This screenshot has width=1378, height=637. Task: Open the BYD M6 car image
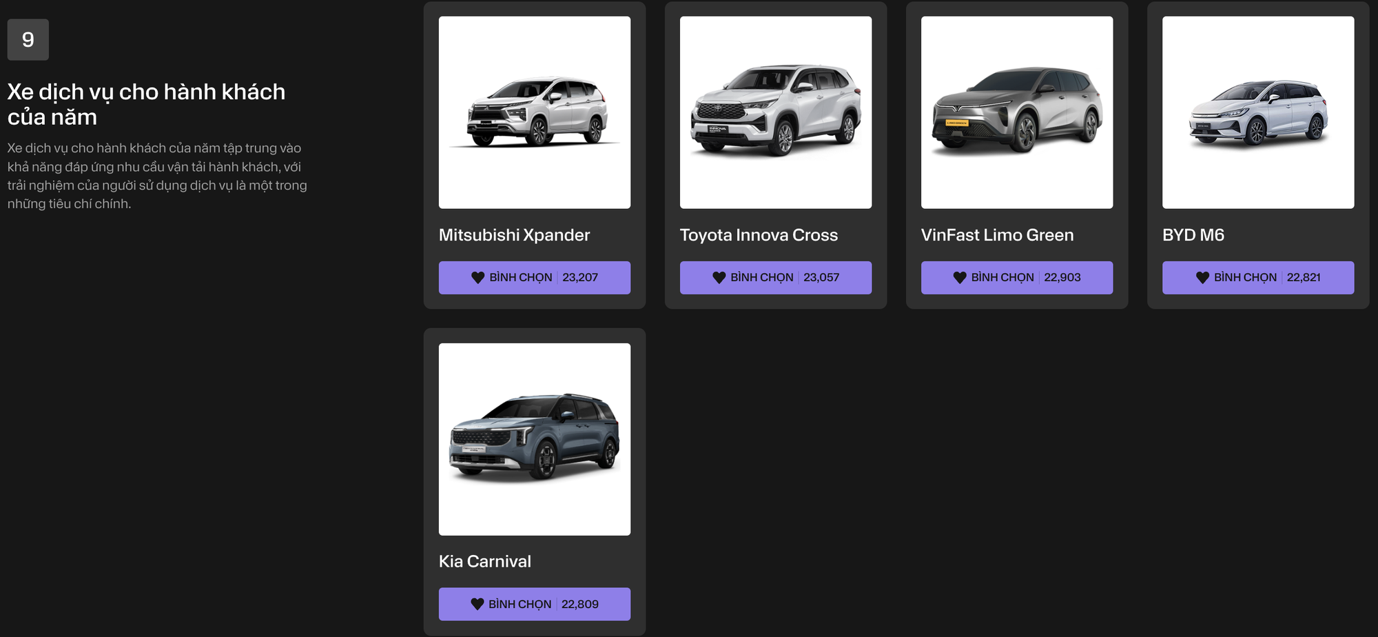pyautogui.click(x=1258, y=112)
